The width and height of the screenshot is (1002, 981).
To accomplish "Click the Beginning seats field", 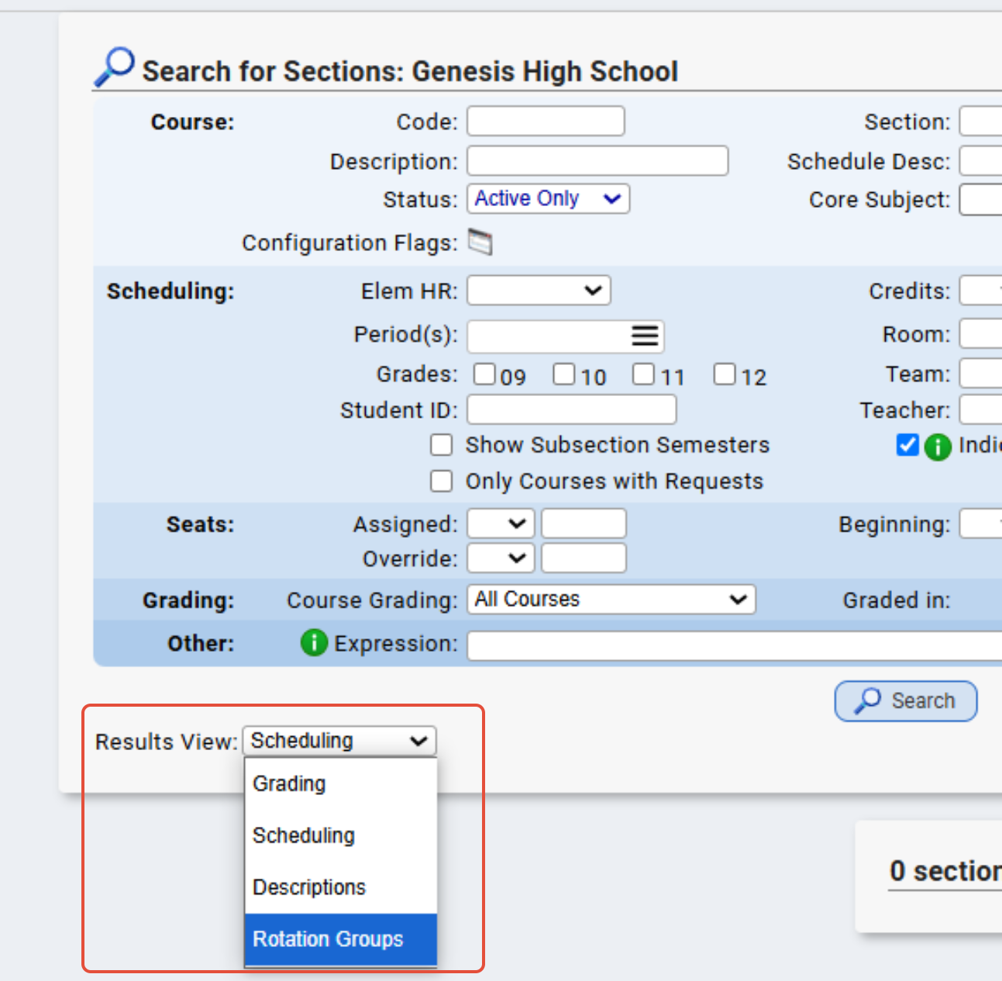I will 981,523.
